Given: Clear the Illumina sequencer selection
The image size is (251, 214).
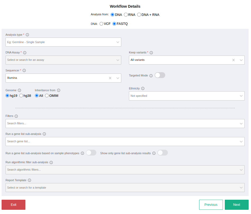Looking at the screenshot, I should coord(110,78).
